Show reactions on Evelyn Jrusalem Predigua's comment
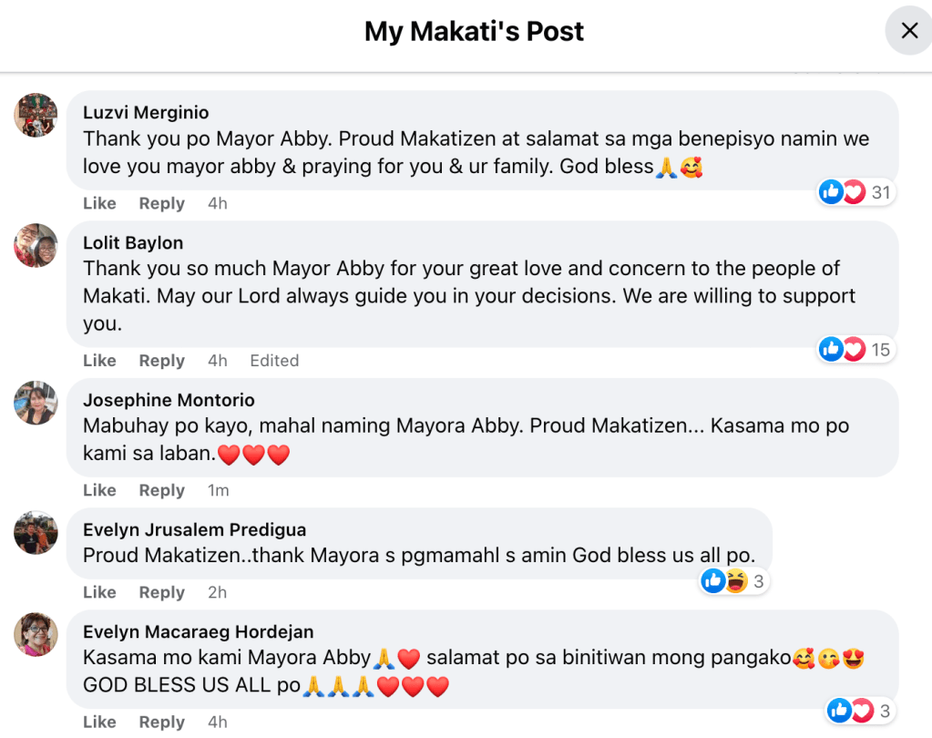Screen dimensions: 932x738 pos(734,580)
